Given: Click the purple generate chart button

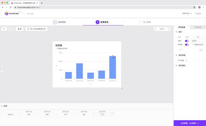Looking at the screenshot, I should point(190,123).
